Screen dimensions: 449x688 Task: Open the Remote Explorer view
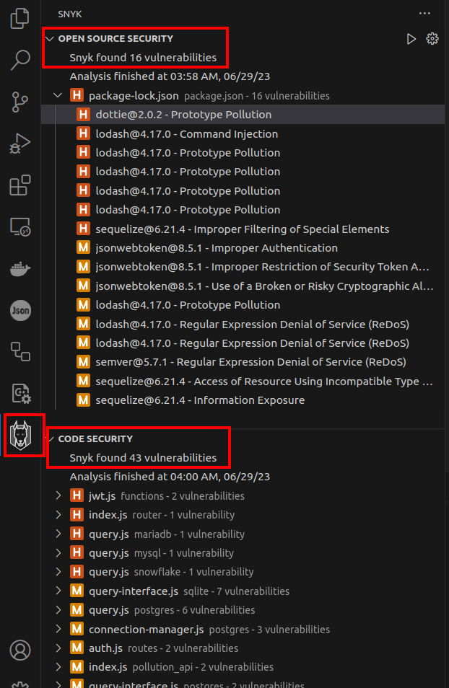(x=20, y=228)
